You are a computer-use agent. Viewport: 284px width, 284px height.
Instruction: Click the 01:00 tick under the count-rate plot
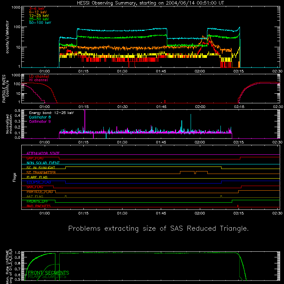click(x=45, y=71)
